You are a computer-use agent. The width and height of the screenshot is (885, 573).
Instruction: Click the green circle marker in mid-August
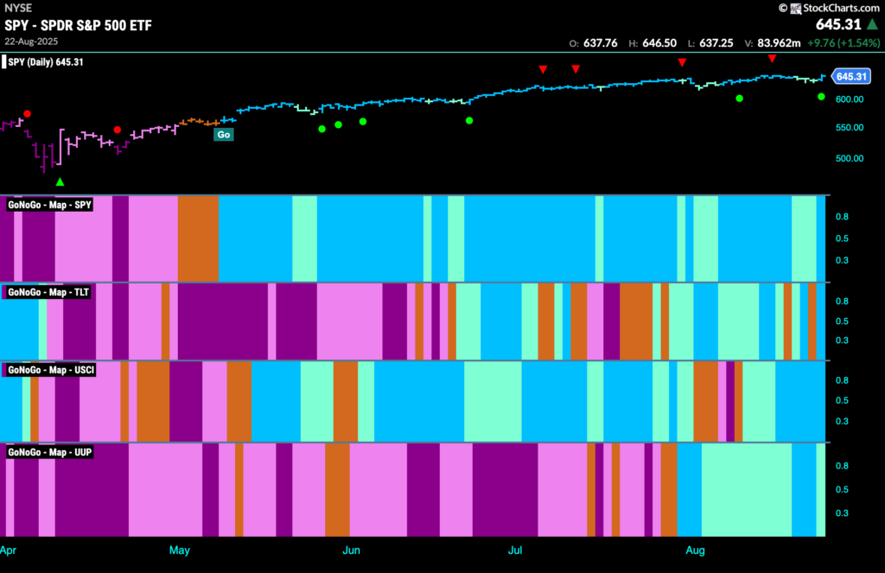point(740,99)
